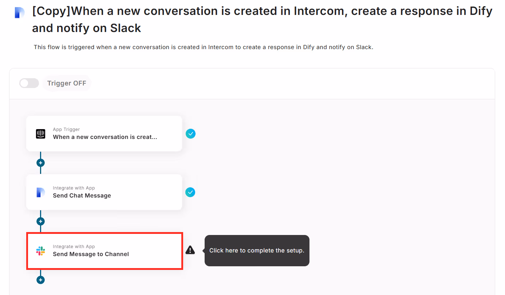Click the Trigger OFF status label

click(x=67, y=83)
